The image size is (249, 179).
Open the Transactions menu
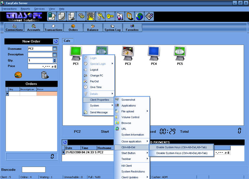[x=9, y=9]
